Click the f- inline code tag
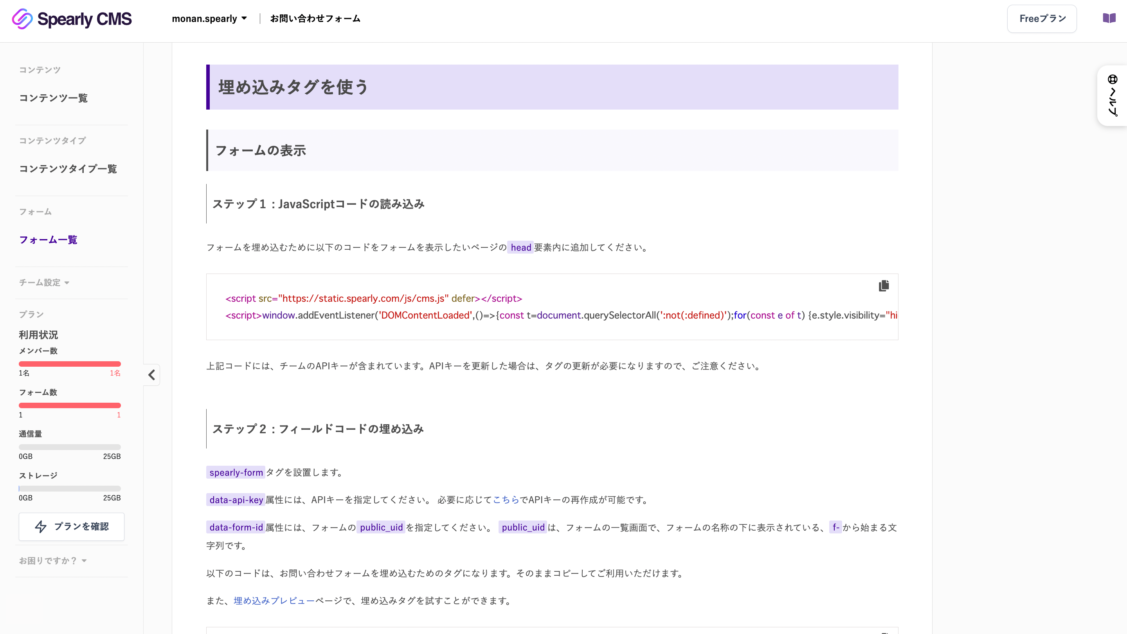Screen dimensions: 1127x634 835,527
